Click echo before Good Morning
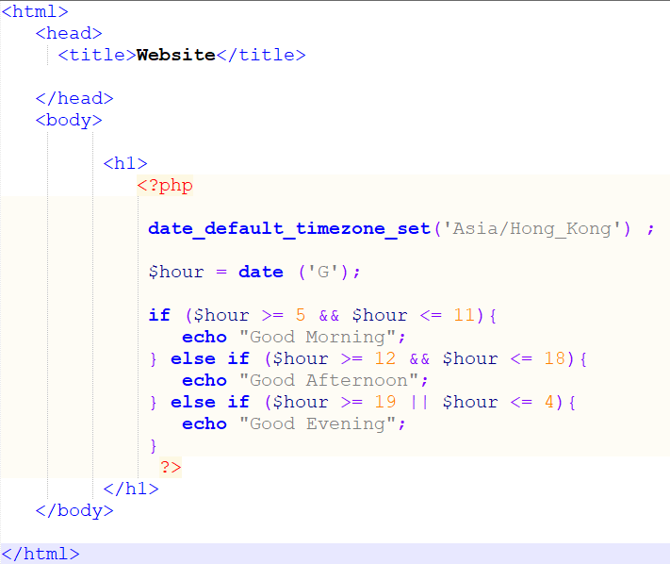 tap(204, 338)
